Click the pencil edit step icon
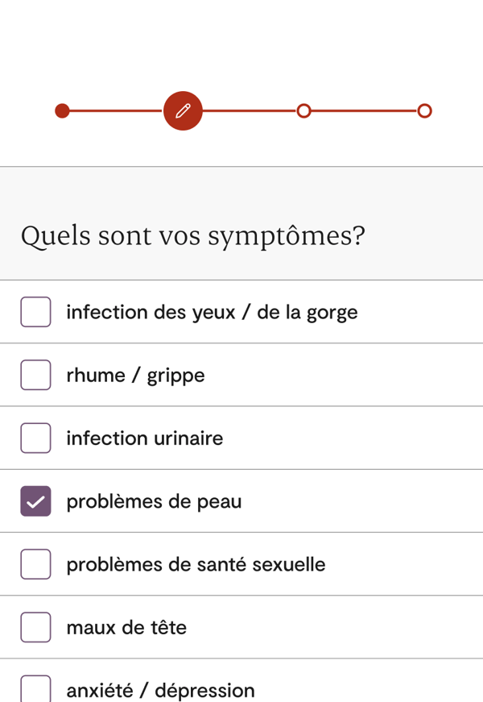Screen dimensions: 483x702 coord(183,110)
